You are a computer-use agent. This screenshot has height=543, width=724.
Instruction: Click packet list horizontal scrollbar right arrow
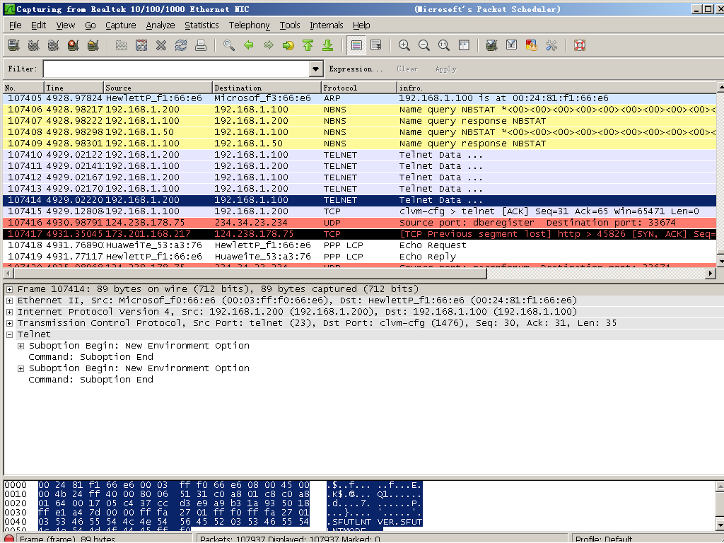[711, 274]
